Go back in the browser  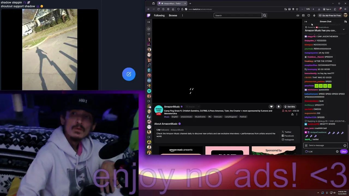[x=149, y=9]
